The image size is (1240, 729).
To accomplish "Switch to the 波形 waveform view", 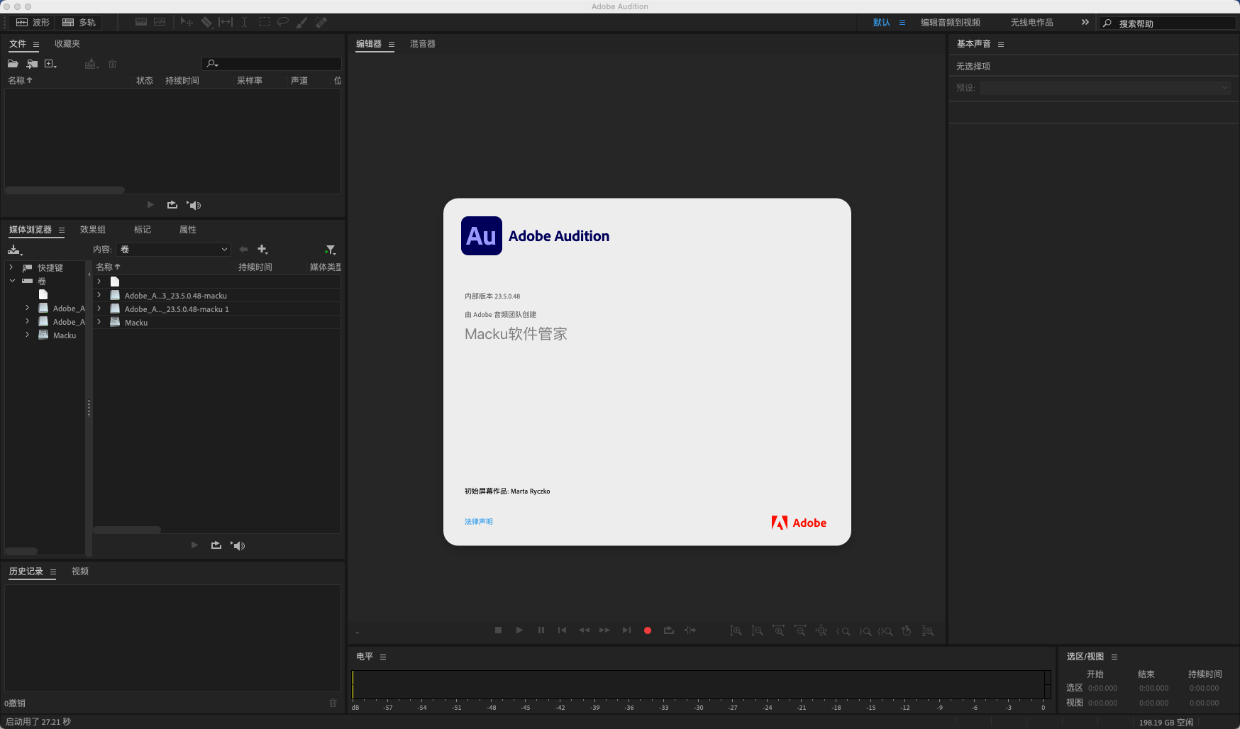I will 33,23.
